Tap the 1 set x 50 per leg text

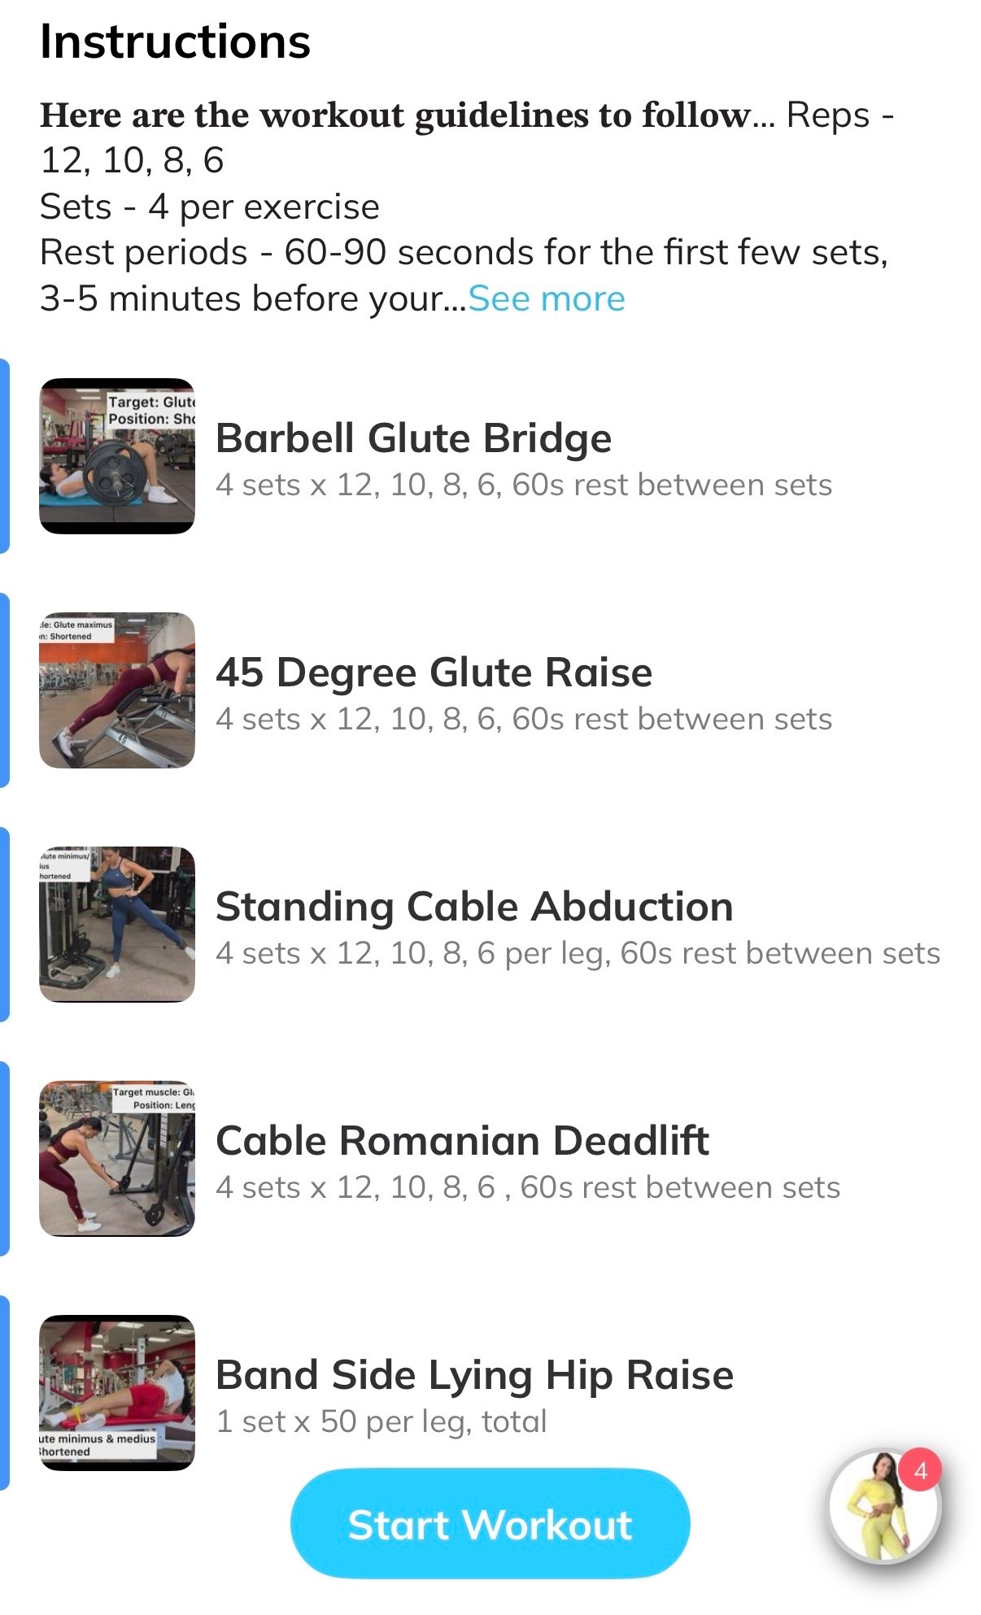381,1422
